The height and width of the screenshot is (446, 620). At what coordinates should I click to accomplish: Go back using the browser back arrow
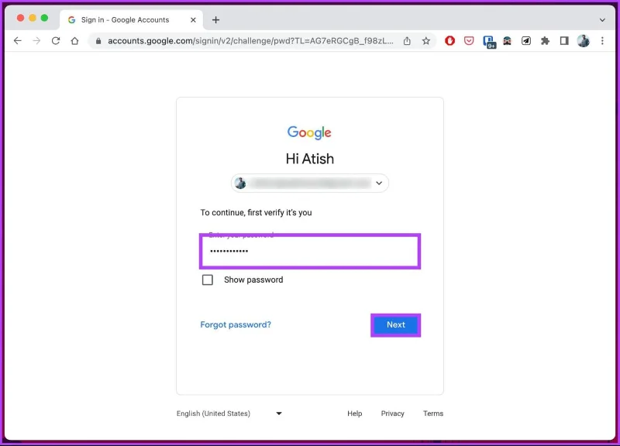click(x=17, y=41)
